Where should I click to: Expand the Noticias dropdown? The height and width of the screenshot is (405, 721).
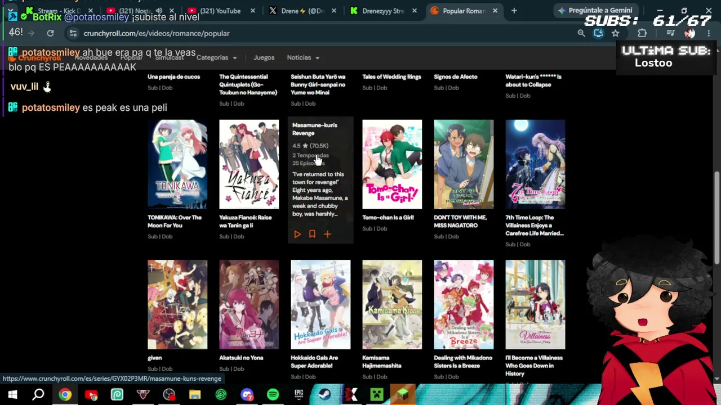[x=303, y=57]
